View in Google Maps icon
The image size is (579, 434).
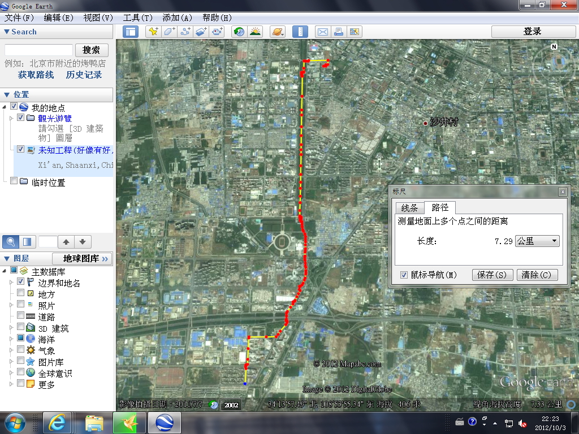click(355, 32)
